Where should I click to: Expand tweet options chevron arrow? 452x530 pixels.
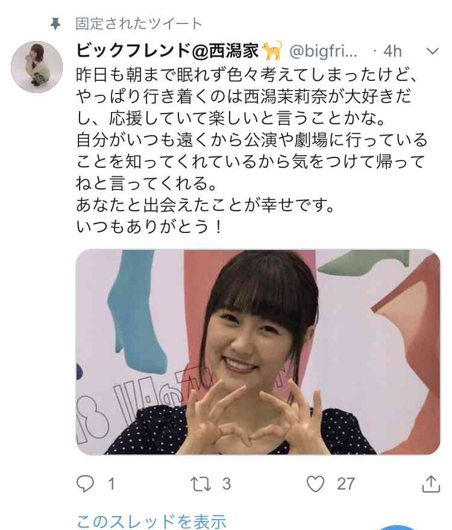pos(433,51)
